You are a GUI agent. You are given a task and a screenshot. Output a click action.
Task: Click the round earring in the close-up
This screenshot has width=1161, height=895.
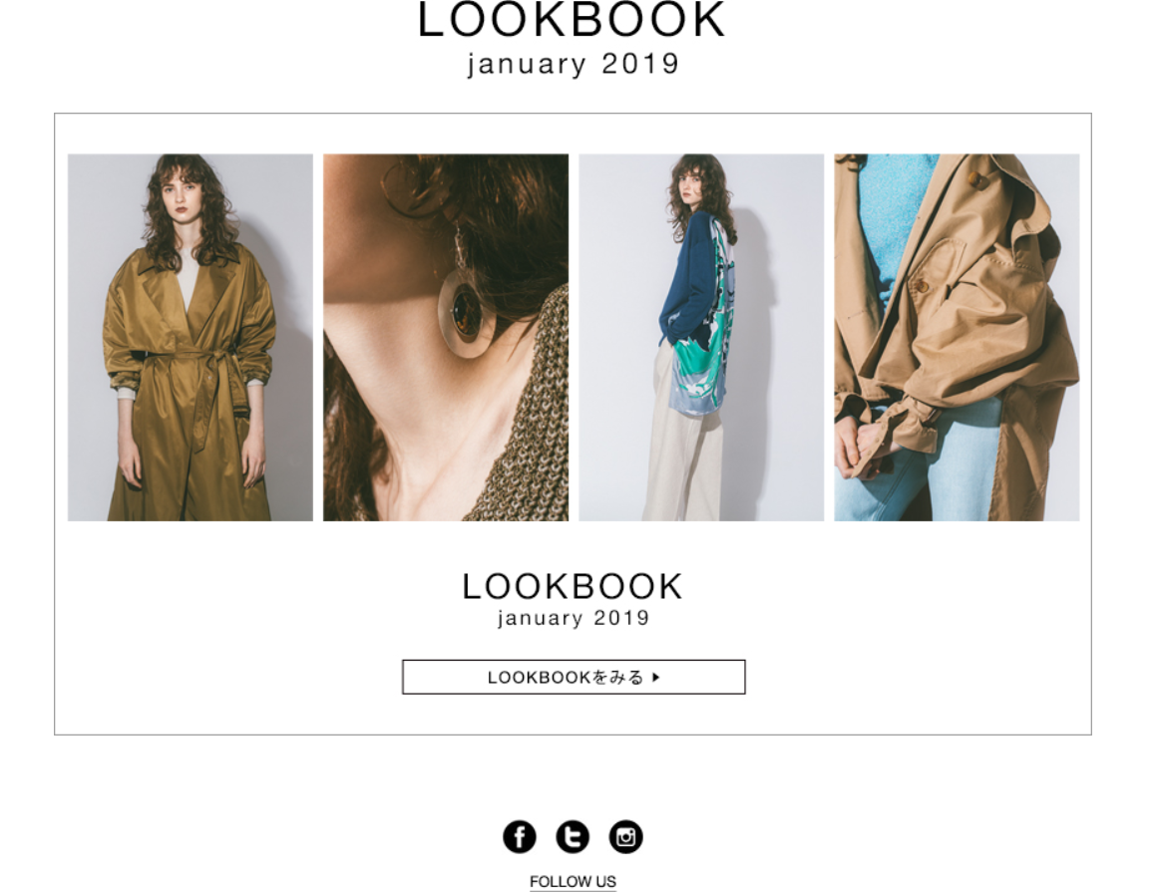click(x=467, y=313)
